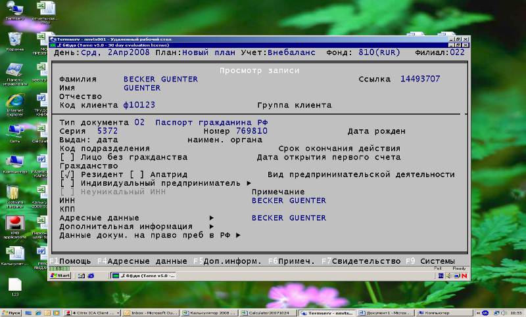Click the Tame v5.0 button in remote taskbar
This screenshot has height=317, width=526.
coord(143,276)
